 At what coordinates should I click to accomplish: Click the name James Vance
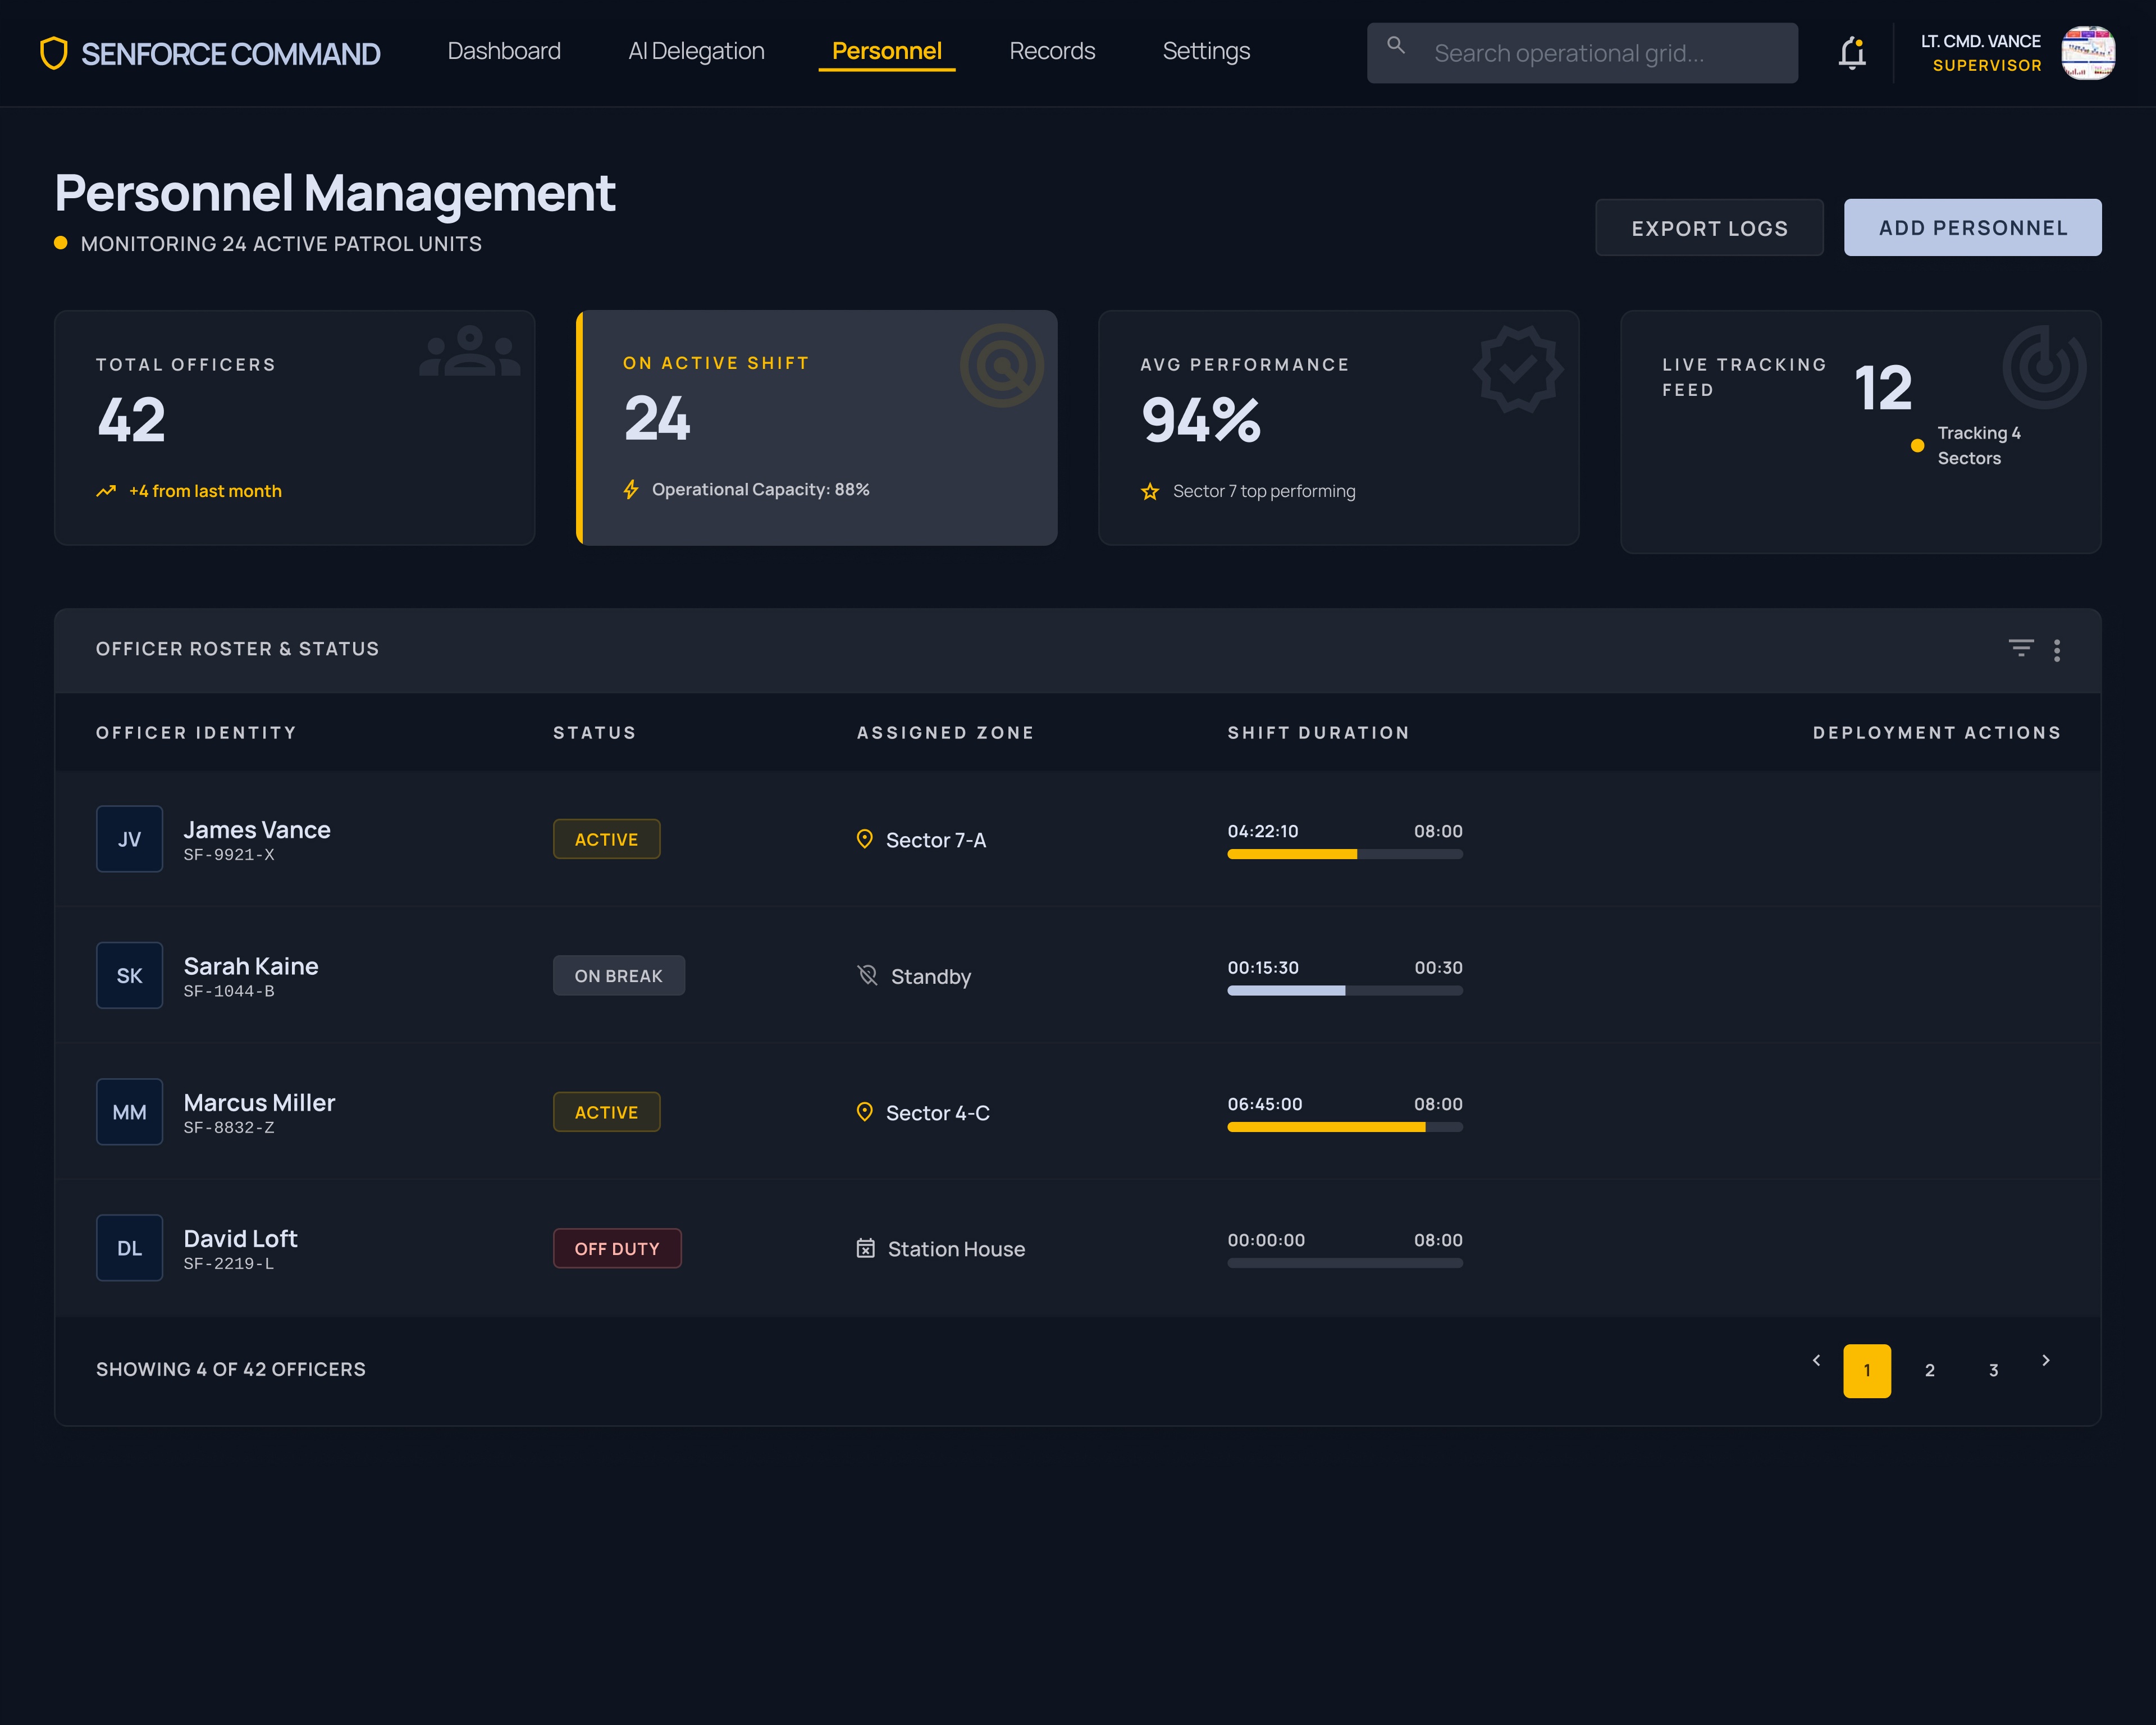point(257,830)
